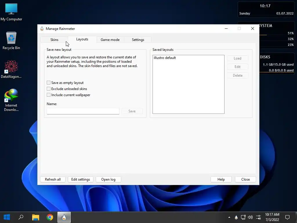Viewport: 297px width, 223px height.
Task: Click the Refresh all button
Action: pyautogui.click(x=53, y=179)
